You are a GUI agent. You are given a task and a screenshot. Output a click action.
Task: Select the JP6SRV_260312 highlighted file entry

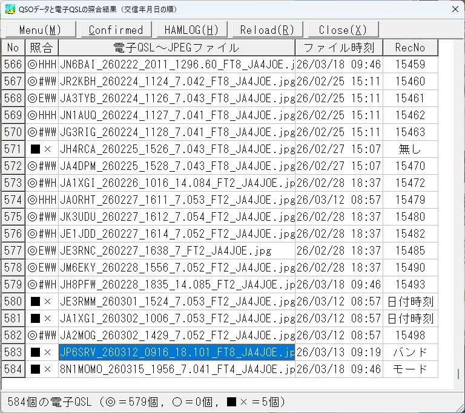177,353
